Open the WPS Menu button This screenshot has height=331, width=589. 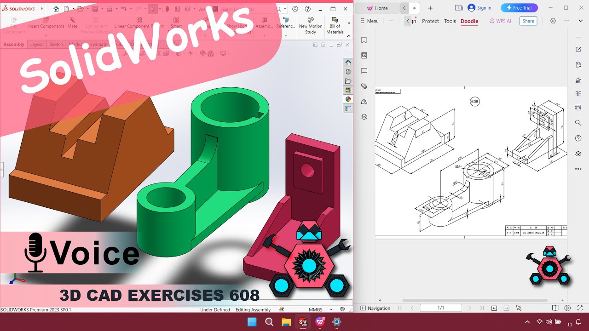(x=370, y=21)
